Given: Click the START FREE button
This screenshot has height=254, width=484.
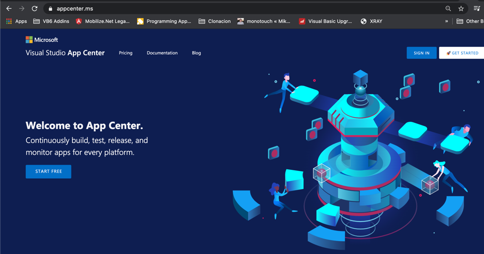Looking at the screenshot, I should click(49, 171).
